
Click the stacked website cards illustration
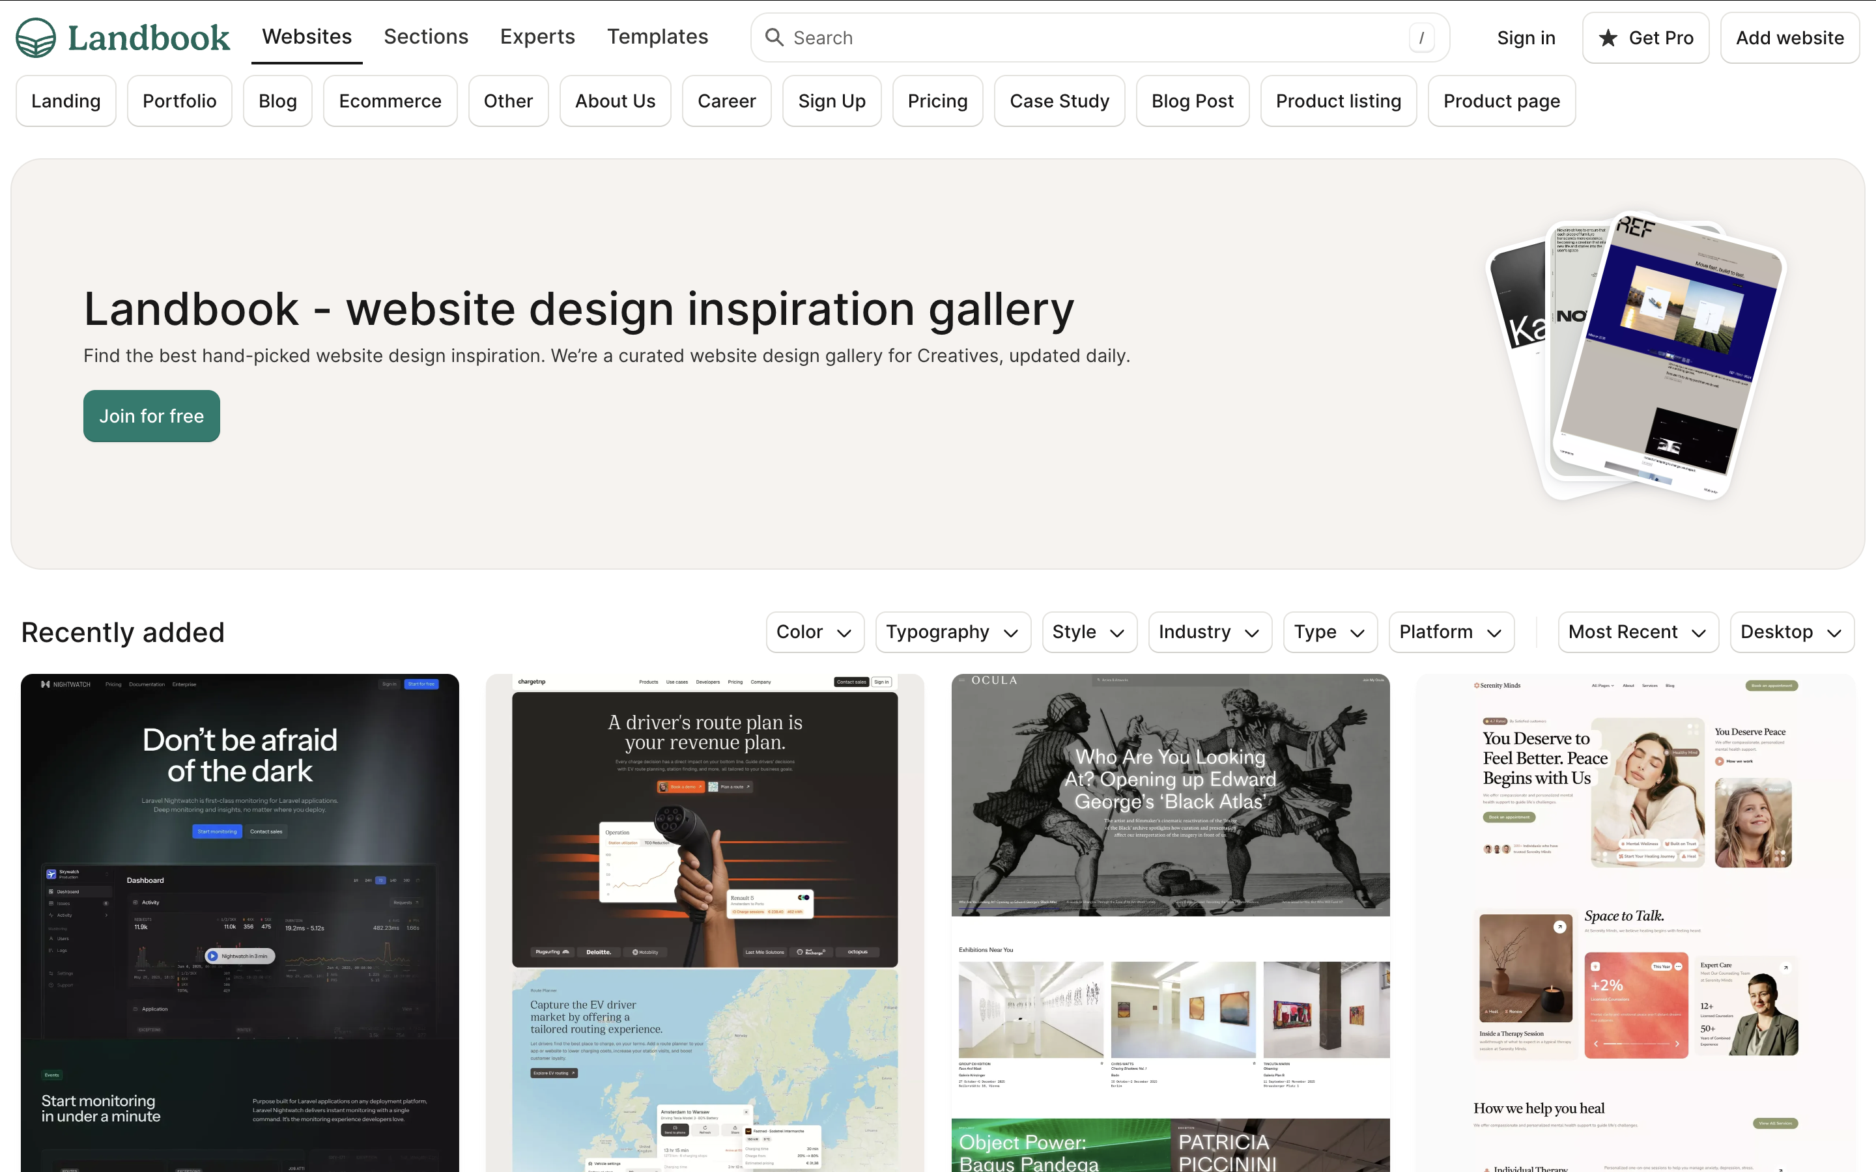coord(1636,357)
